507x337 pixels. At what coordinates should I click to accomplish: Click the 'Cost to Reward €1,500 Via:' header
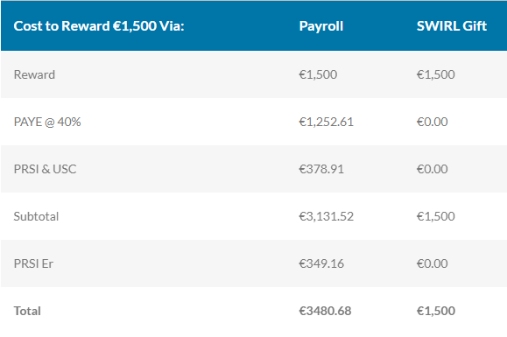(99, 26)
